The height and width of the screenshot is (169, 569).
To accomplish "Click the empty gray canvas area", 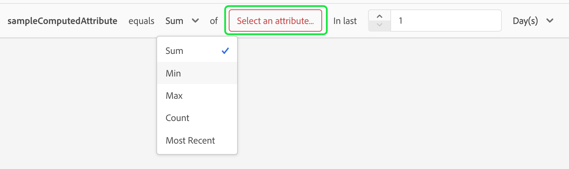I will tap(383, 104).
